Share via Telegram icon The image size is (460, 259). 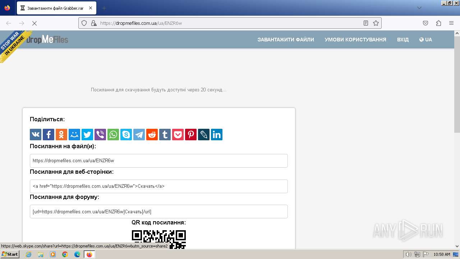click(x=139, y=135)
